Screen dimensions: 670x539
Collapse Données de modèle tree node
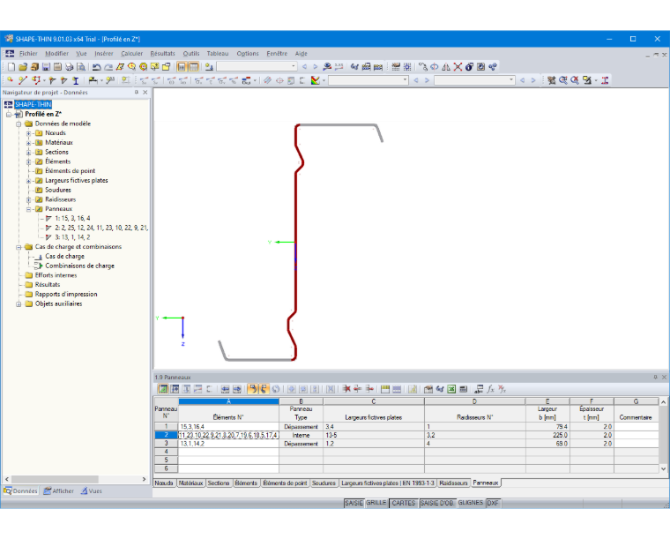point(19,124)
